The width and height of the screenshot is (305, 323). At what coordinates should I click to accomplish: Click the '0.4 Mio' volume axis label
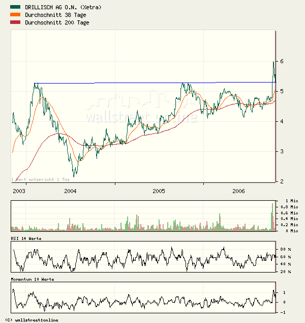pos(289,219)
